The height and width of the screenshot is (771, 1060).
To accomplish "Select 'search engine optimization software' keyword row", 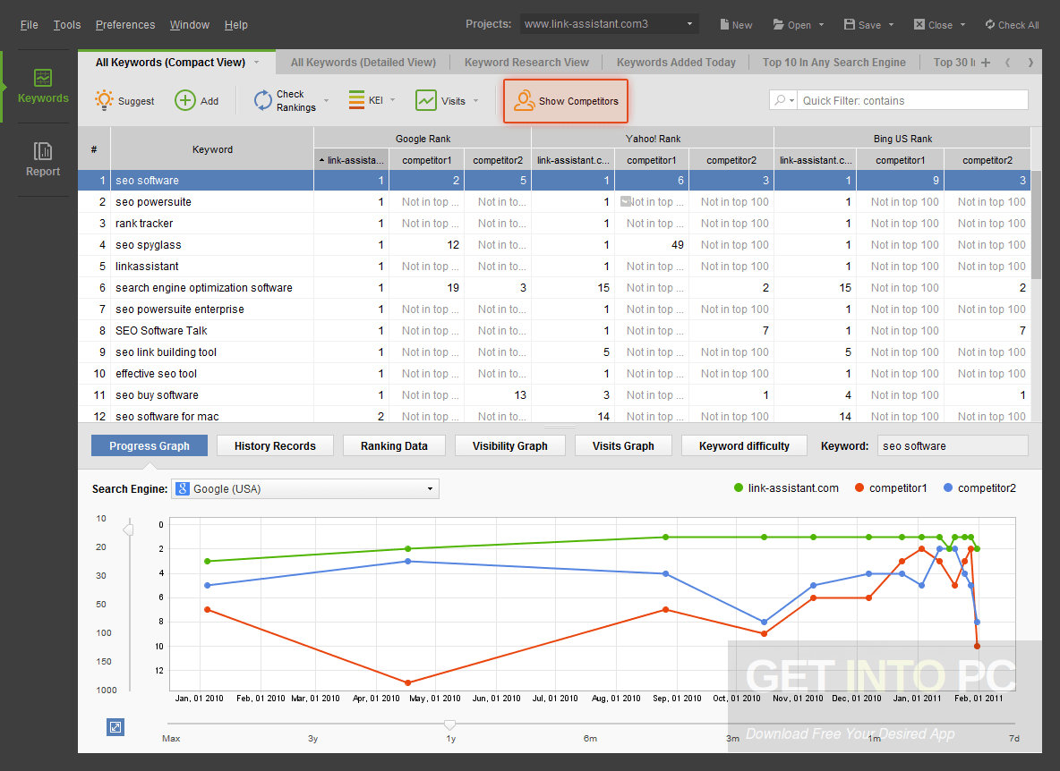I will click(x=554, y=288).
